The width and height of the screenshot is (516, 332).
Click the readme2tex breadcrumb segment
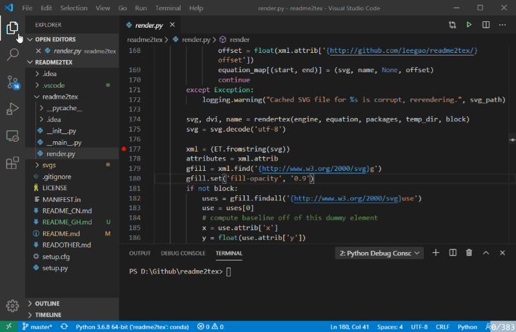(x=144, y=39)
